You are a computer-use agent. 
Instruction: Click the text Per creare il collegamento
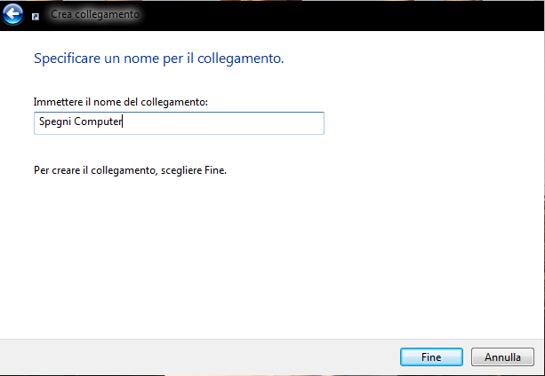(x=94, y=170)
